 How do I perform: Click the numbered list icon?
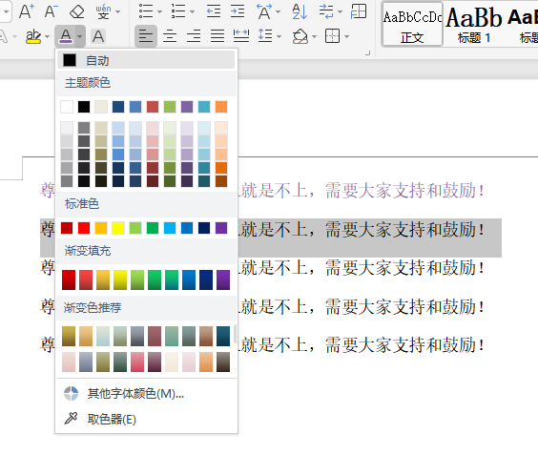pyautogui.click(x=178, y=11)
